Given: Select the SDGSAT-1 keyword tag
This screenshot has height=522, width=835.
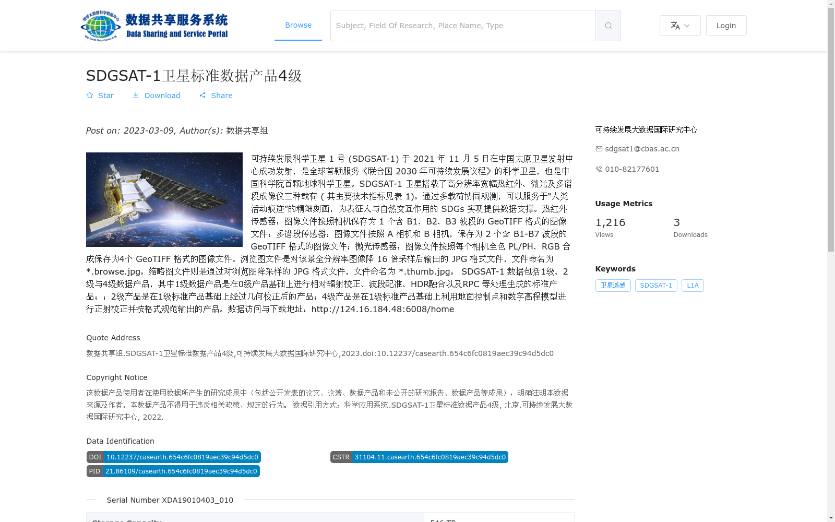Looking at the screenshot, I should [656, 286].
